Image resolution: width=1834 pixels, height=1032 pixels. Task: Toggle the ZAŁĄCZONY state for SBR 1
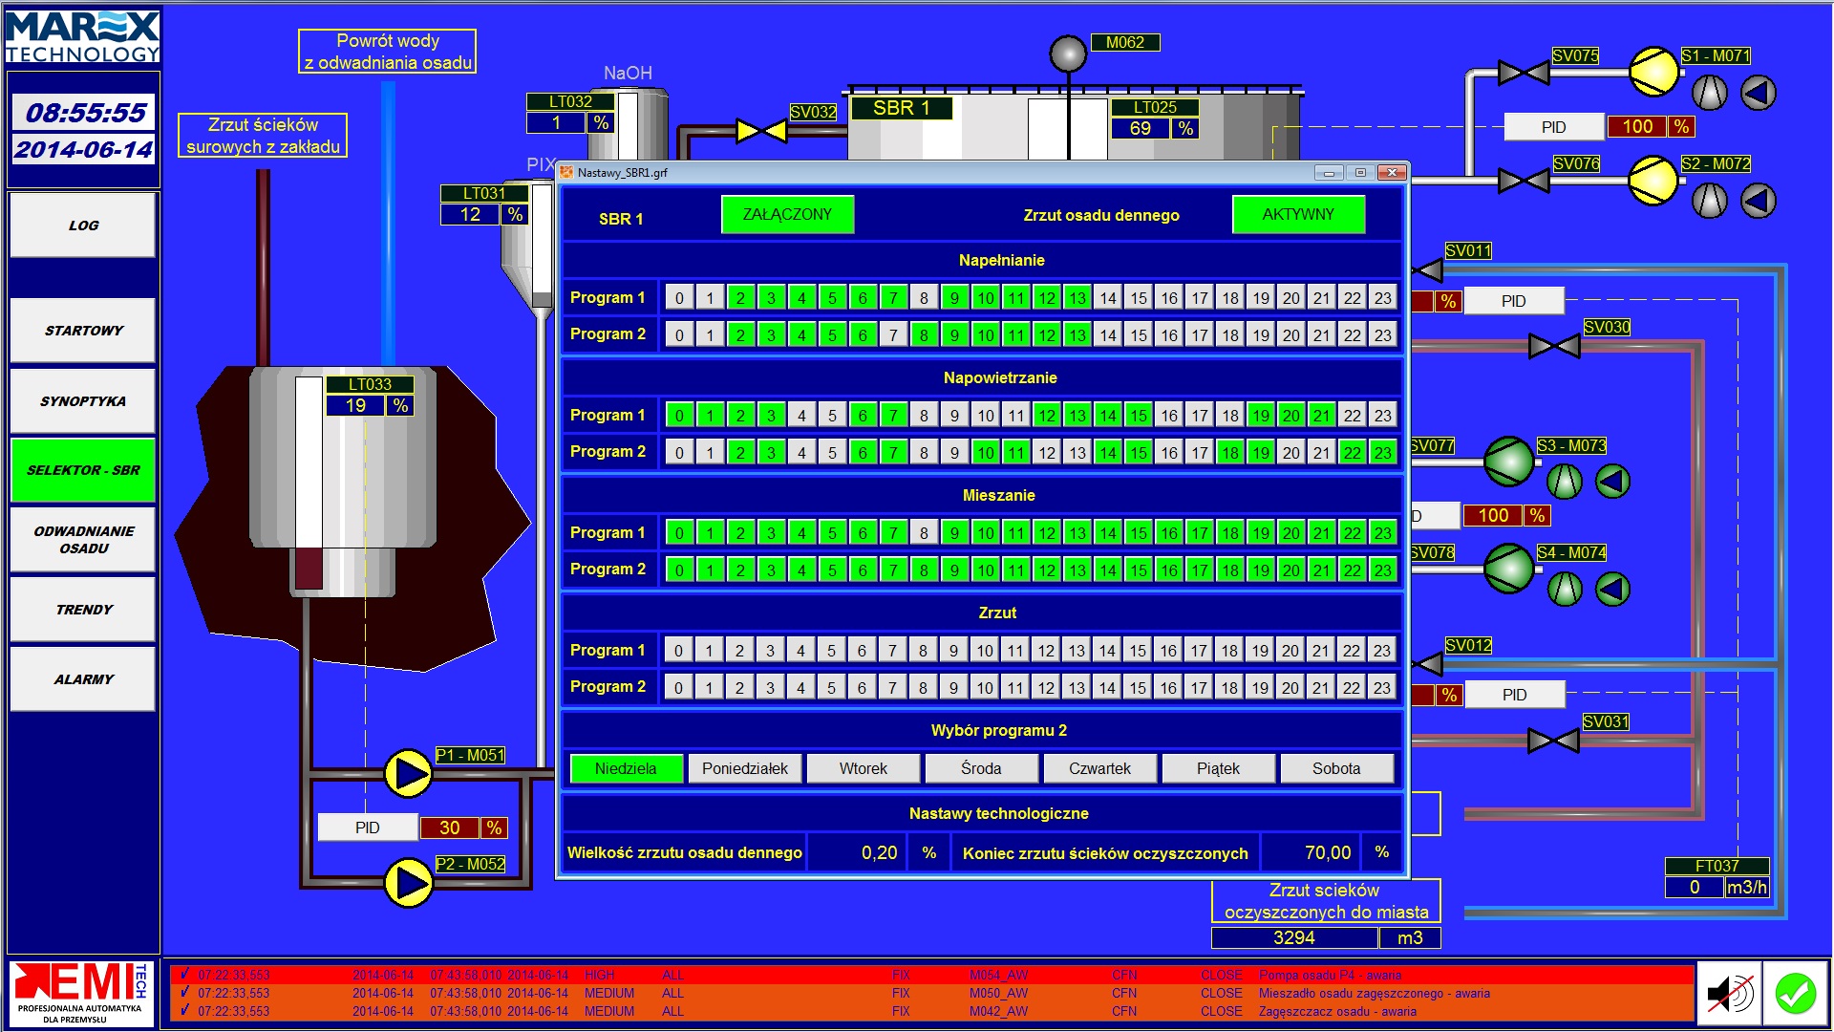click(787, 214)
